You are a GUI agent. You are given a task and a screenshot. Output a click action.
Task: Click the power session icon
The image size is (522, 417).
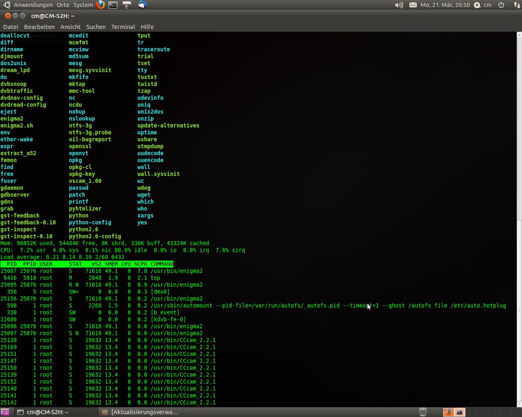pos(501,5)
